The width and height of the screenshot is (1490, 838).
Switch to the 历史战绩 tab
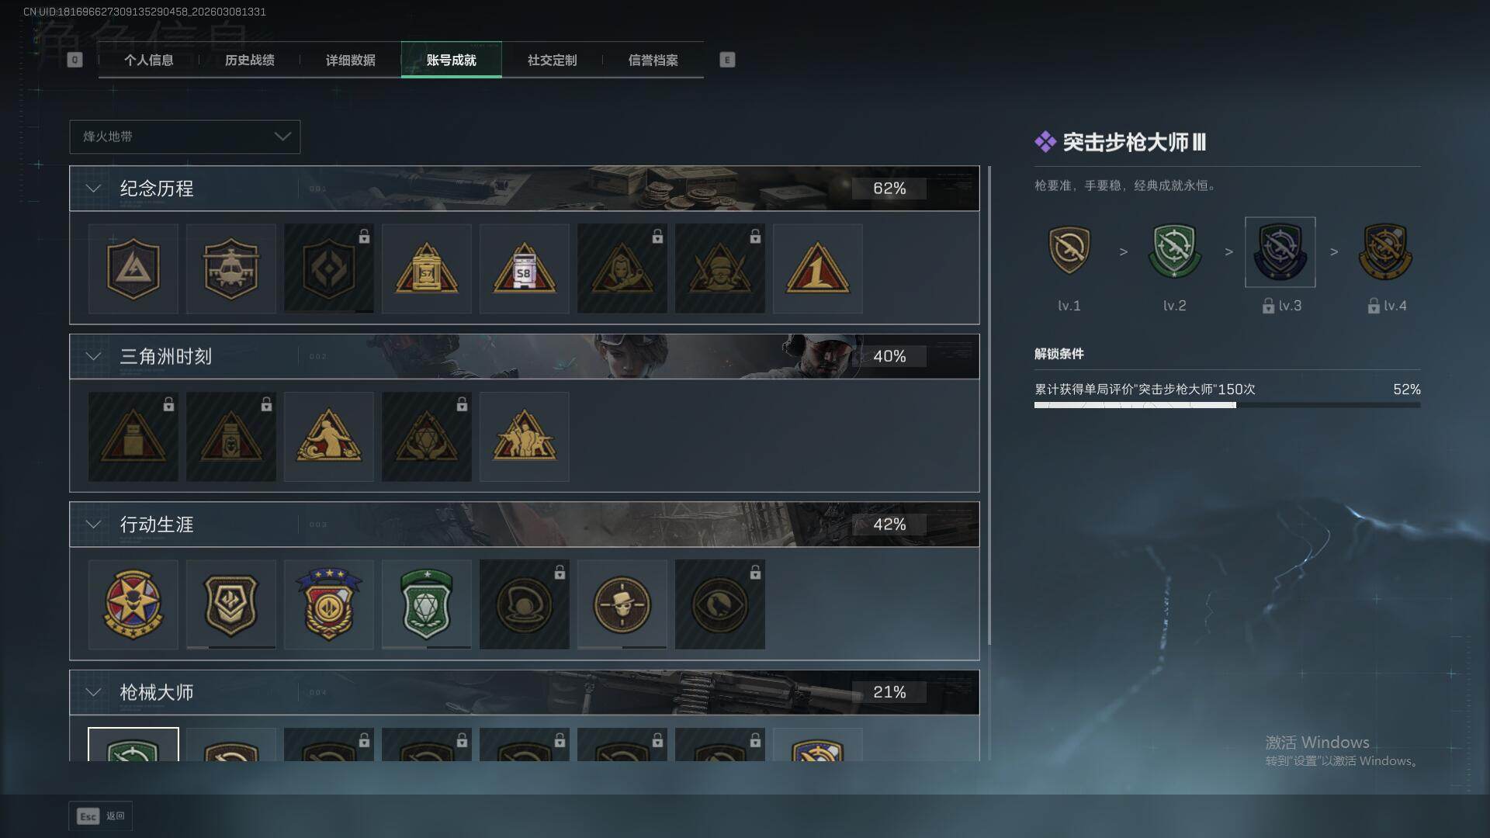point(249,60)
